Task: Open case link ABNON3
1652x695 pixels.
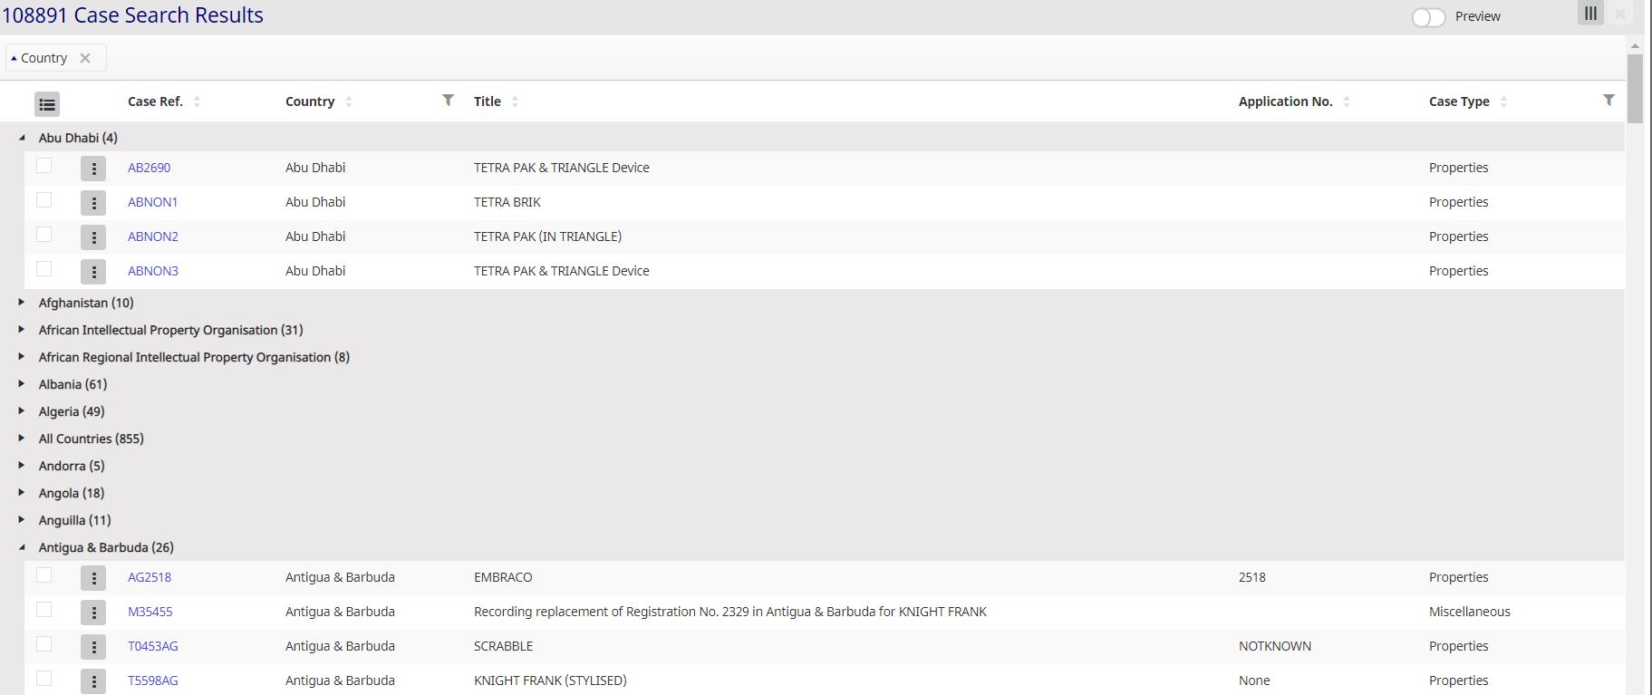Action: tap(153, 271)
